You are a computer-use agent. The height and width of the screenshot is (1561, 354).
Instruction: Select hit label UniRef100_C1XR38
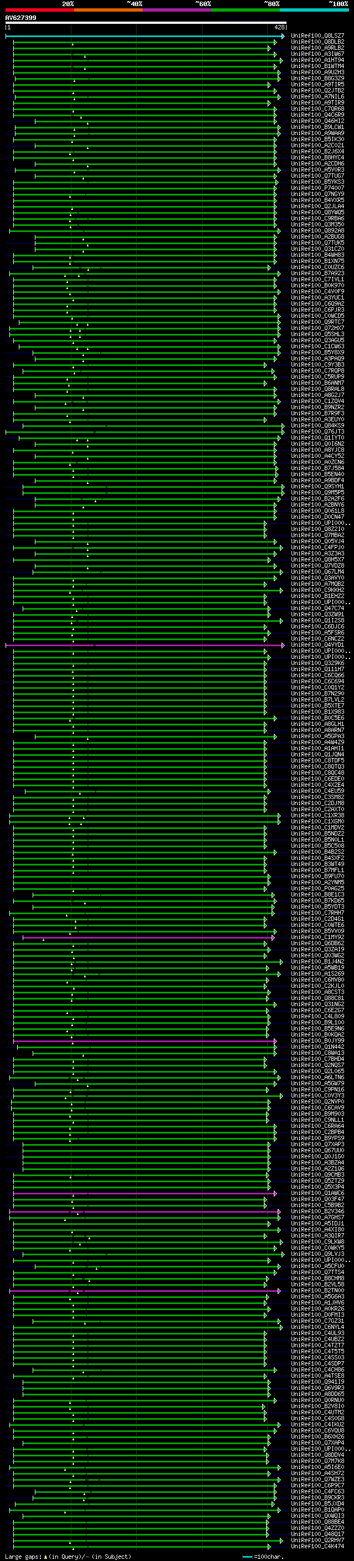(317, 815)
